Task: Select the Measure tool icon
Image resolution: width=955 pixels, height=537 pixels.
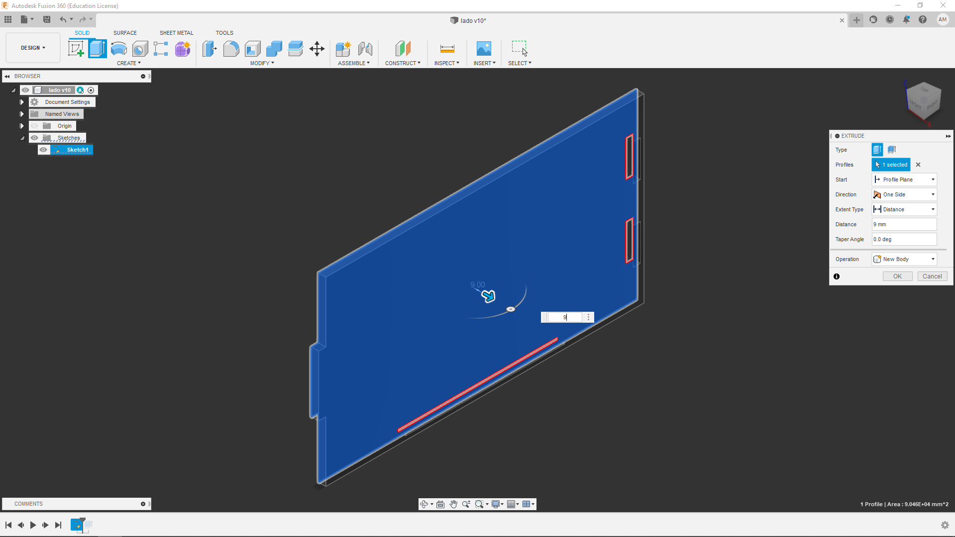Action: point(447,49)
